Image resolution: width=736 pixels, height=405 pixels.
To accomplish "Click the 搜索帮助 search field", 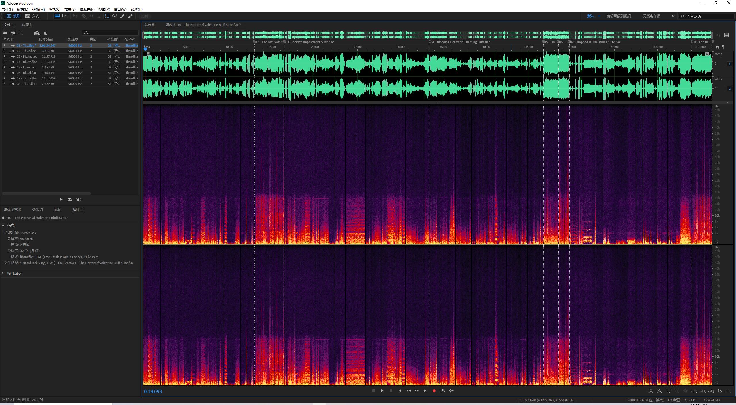I will [x=707, y=16].
